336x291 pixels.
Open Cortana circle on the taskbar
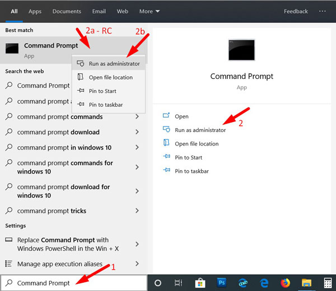coord(158,283)
